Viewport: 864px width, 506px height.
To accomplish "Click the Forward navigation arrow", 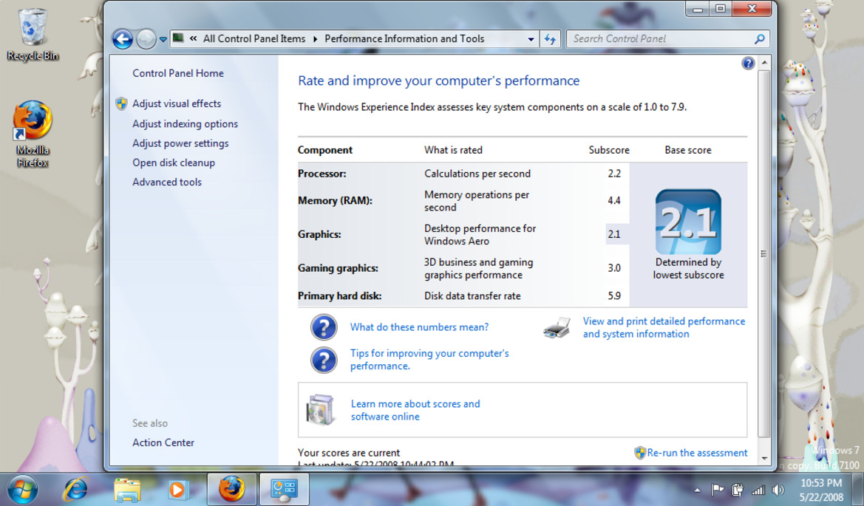I will pos(146,39).
